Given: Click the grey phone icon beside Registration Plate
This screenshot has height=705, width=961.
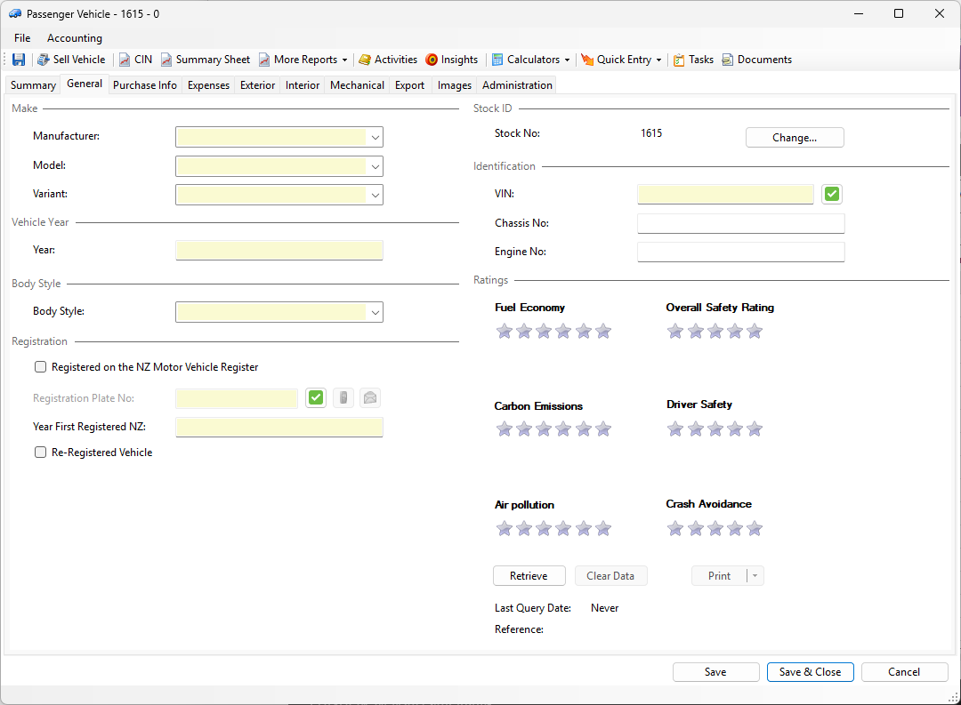Looking at the screenshot, I should [x=343, y=398].
